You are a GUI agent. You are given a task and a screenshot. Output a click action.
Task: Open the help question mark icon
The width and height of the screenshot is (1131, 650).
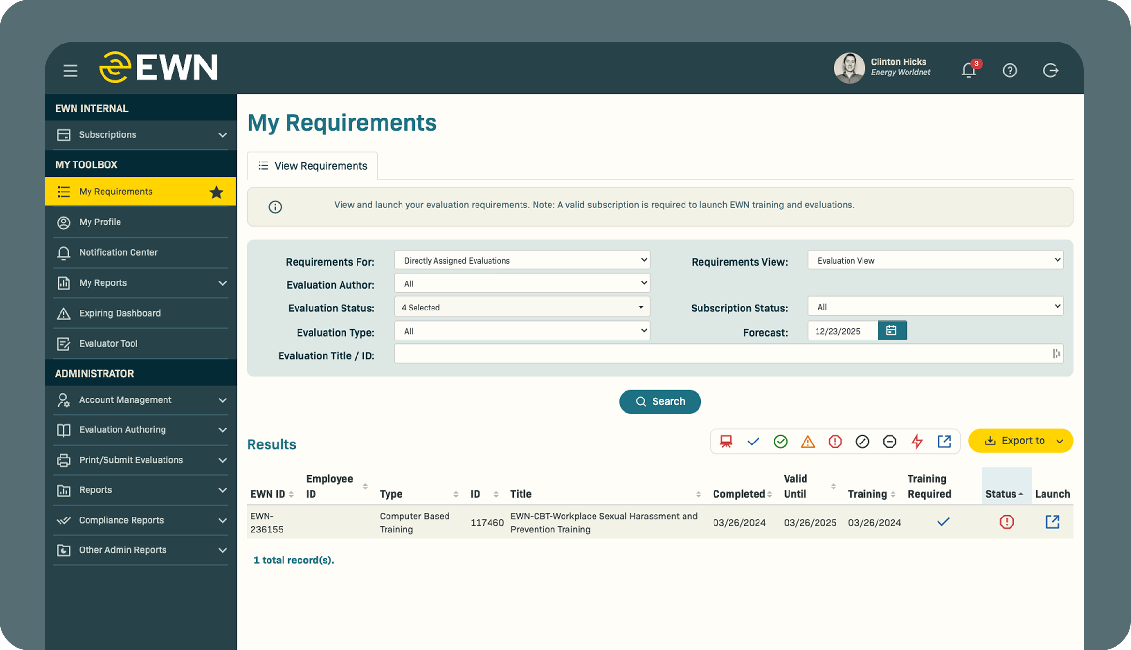(x=1010, y=71)
